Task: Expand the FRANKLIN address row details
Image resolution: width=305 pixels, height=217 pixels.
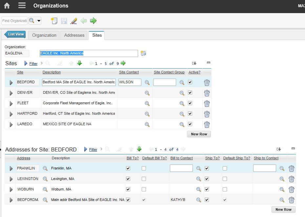Action: click(11, 169)
